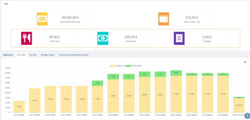Select the 2016 green primes segment
Screen dimensions: 250x120
[113, 77]
